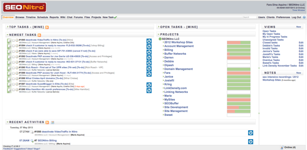
Task: Start timer with play icon on task #1093
Action: click(x=17, y=51)
